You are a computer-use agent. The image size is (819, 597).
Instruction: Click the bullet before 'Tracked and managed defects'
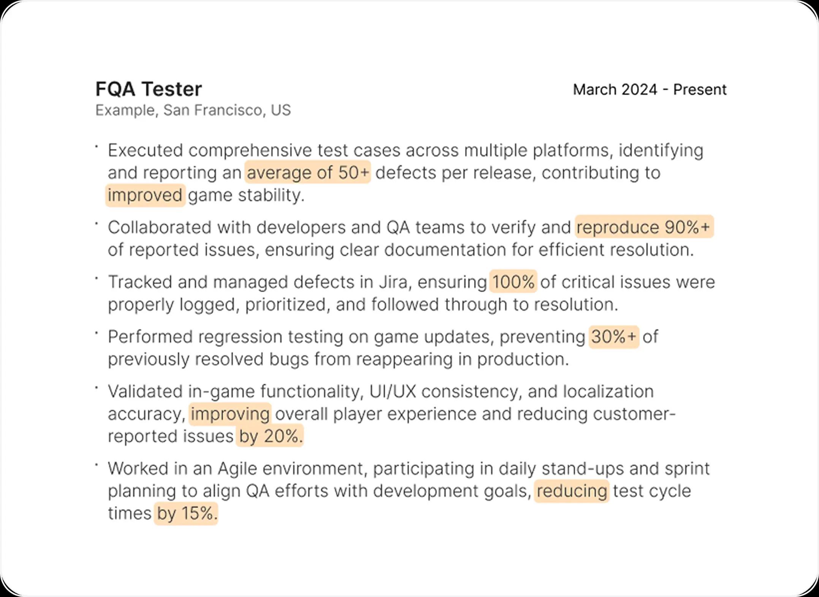click(x=97, y=278)
